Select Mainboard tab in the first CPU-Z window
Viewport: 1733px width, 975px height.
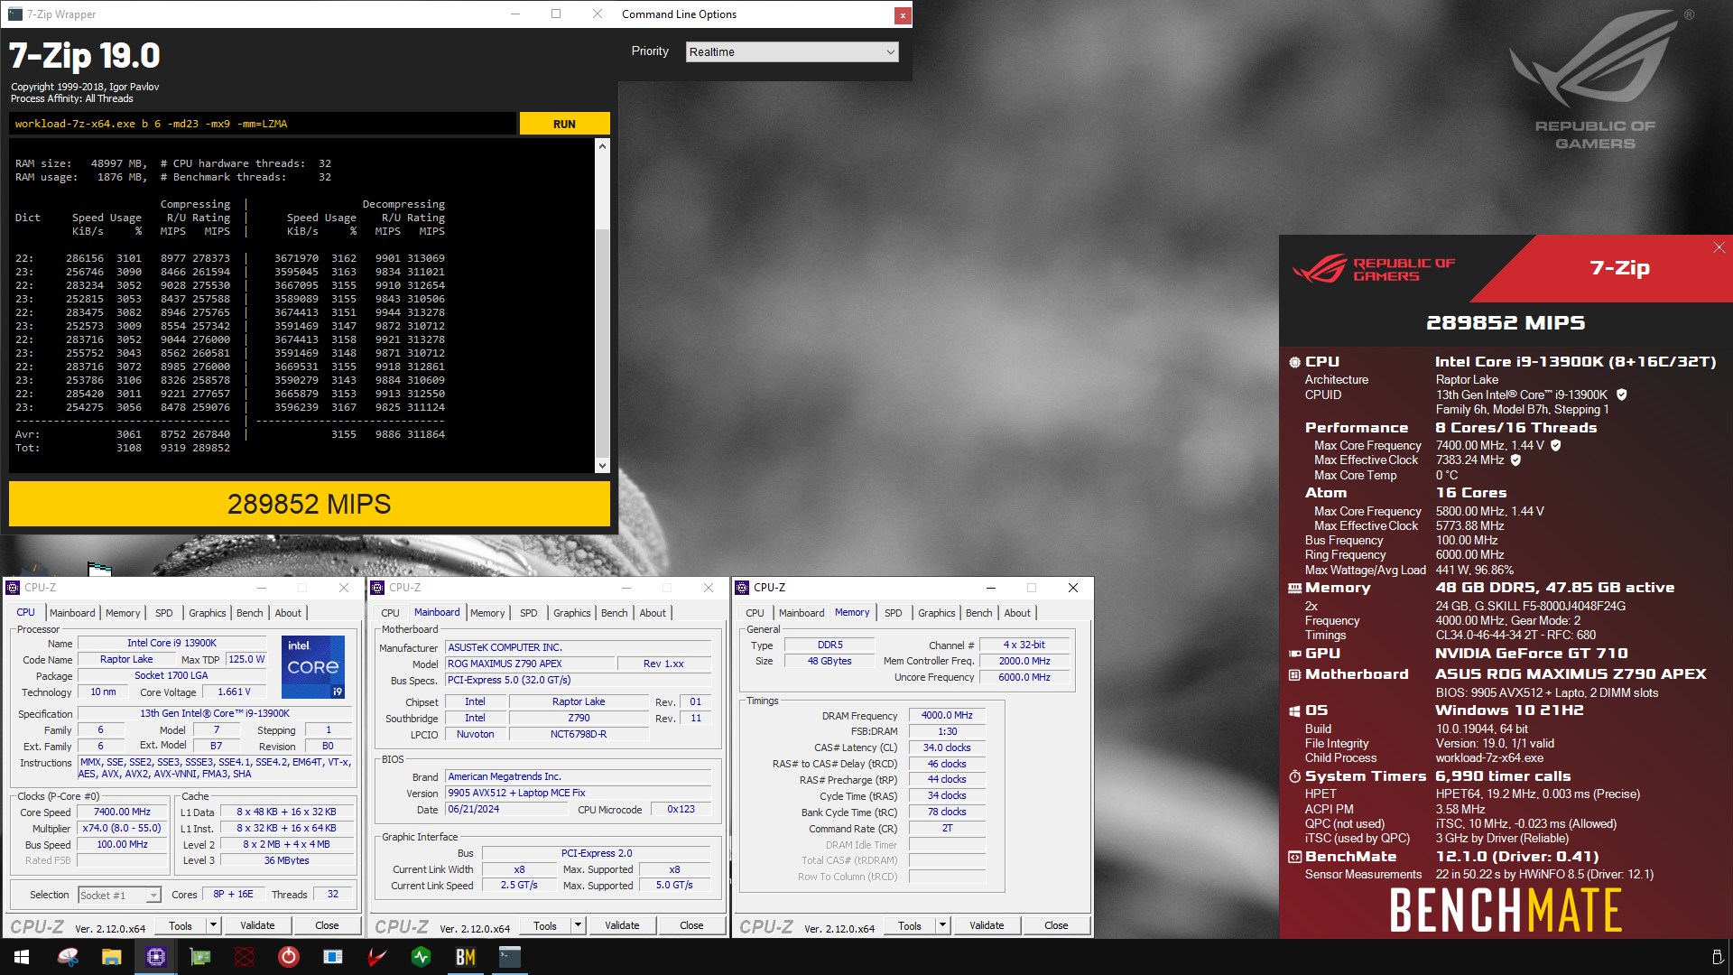[x=72, y=613]
